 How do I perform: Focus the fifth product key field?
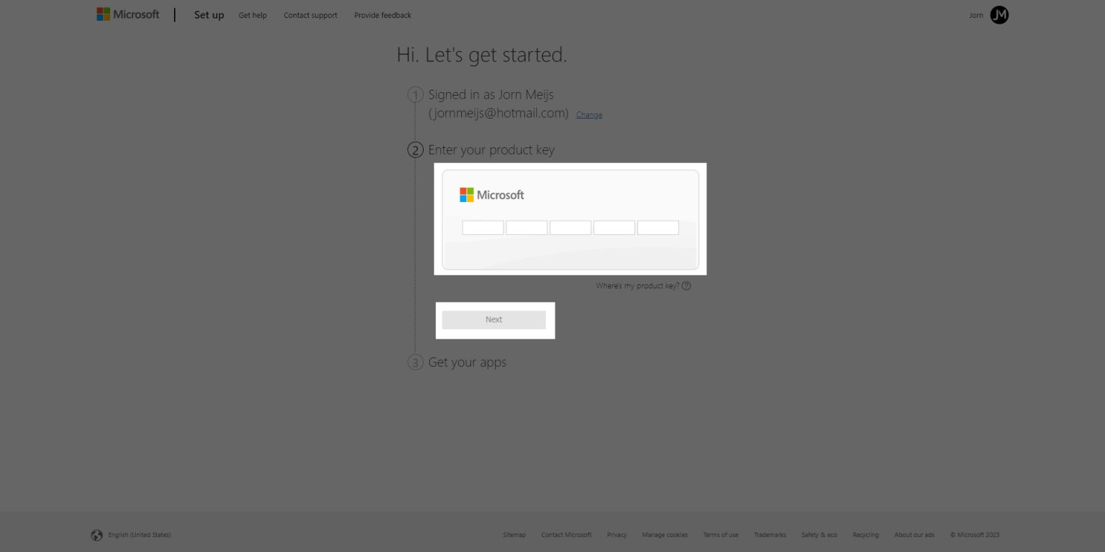(658, 228)
